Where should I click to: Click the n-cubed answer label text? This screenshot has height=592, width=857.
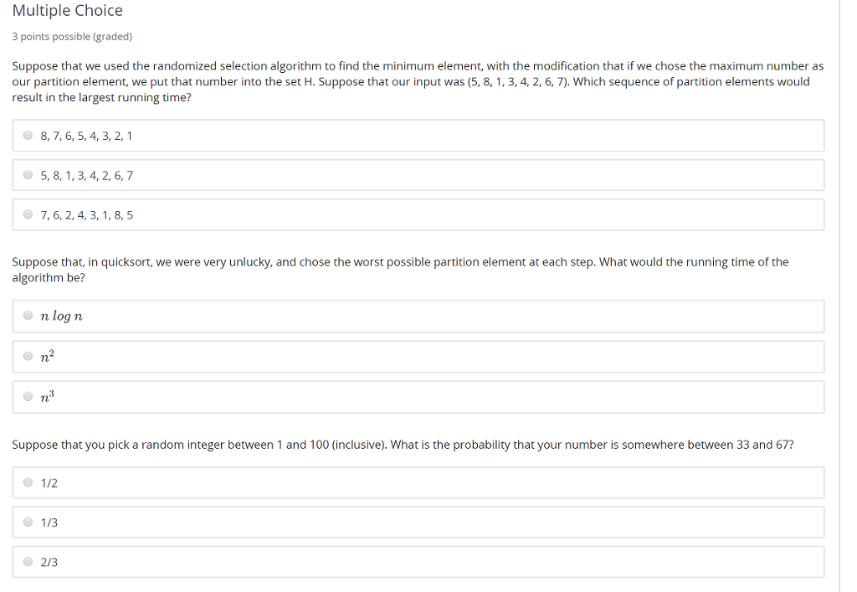point(47,398)
